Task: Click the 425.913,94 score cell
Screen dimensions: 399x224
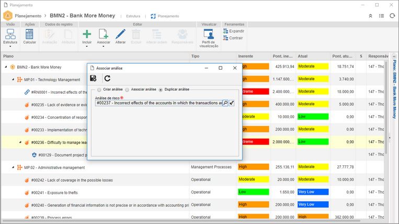Action: tap(284, 66)
